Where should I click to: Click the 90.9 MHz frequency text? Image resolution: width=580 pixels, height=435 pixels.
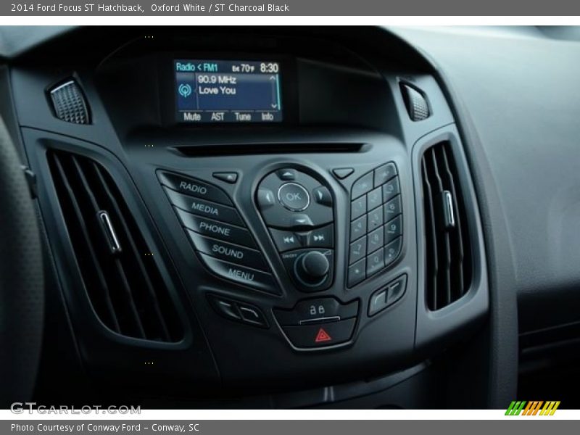click(x=217, y=80)
